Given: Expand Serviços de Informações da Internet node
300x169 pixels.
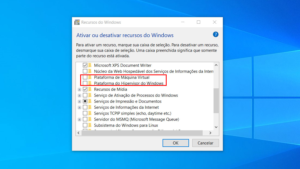Looking at the screenshot, I should [x=79, y=107].
